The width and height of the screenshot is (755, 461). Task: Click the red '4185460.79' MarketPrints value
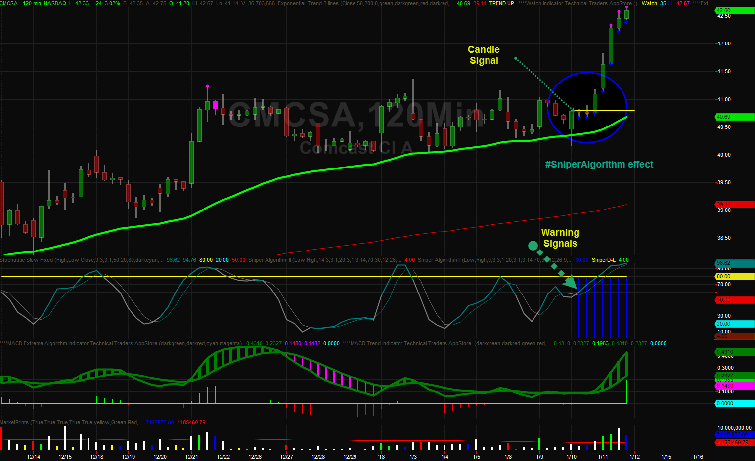tap(191, 422)
